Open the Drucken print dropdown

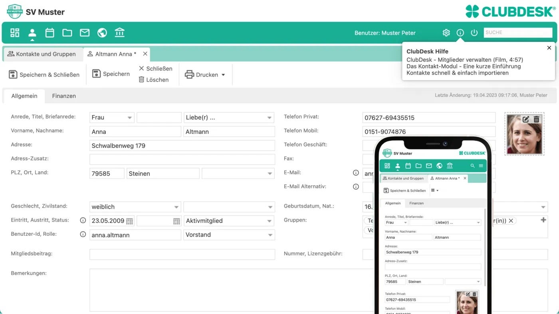(205, 75)
